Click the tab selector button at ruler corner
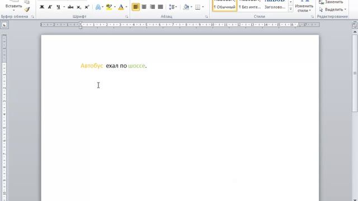This screenshot has width=358, height=201. (x=4, y=25)
